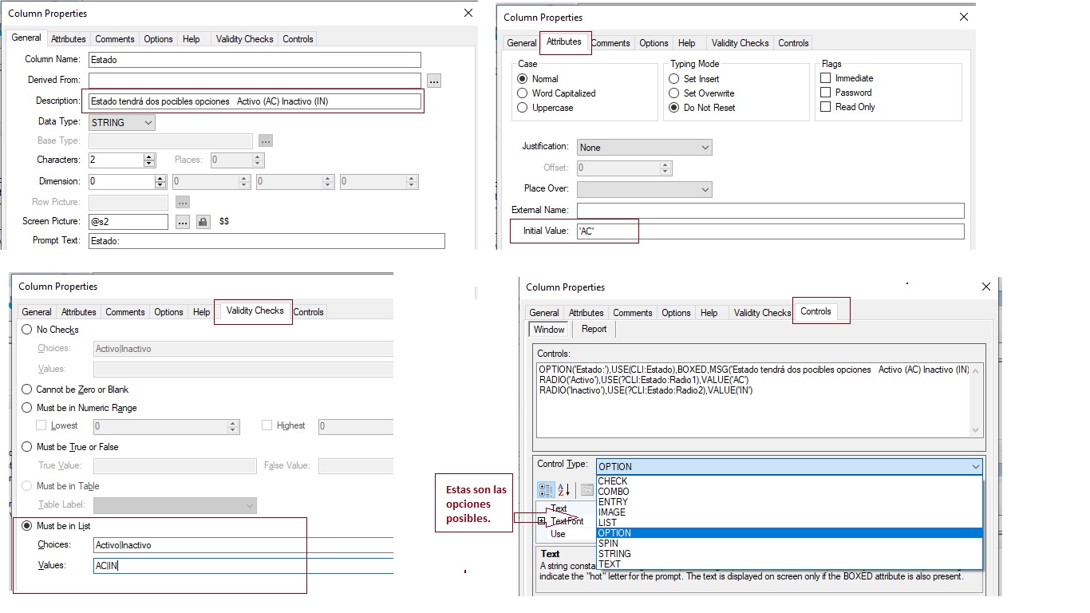Tick the Lowest range checkbox
The height and width of the screenshot is (613, 1090).
click(41, 425)
